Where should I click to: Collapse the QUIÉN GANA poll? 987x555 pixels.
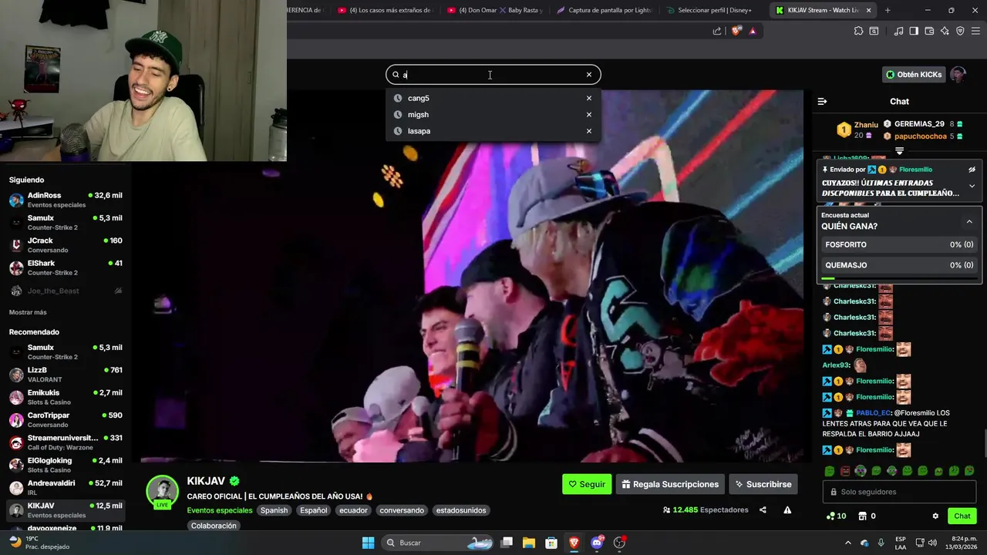(969, 222)
